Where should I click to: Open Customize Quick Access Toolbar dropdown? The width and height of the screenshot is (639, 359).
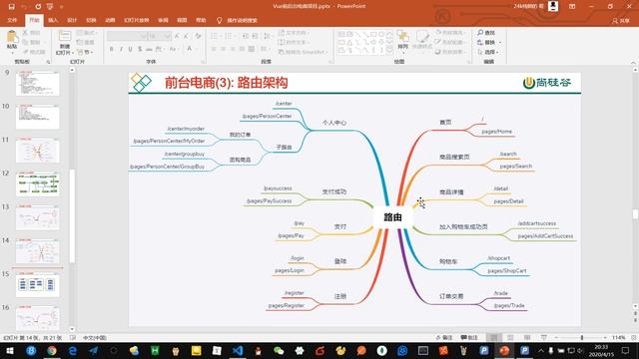[x=62, y=7]
